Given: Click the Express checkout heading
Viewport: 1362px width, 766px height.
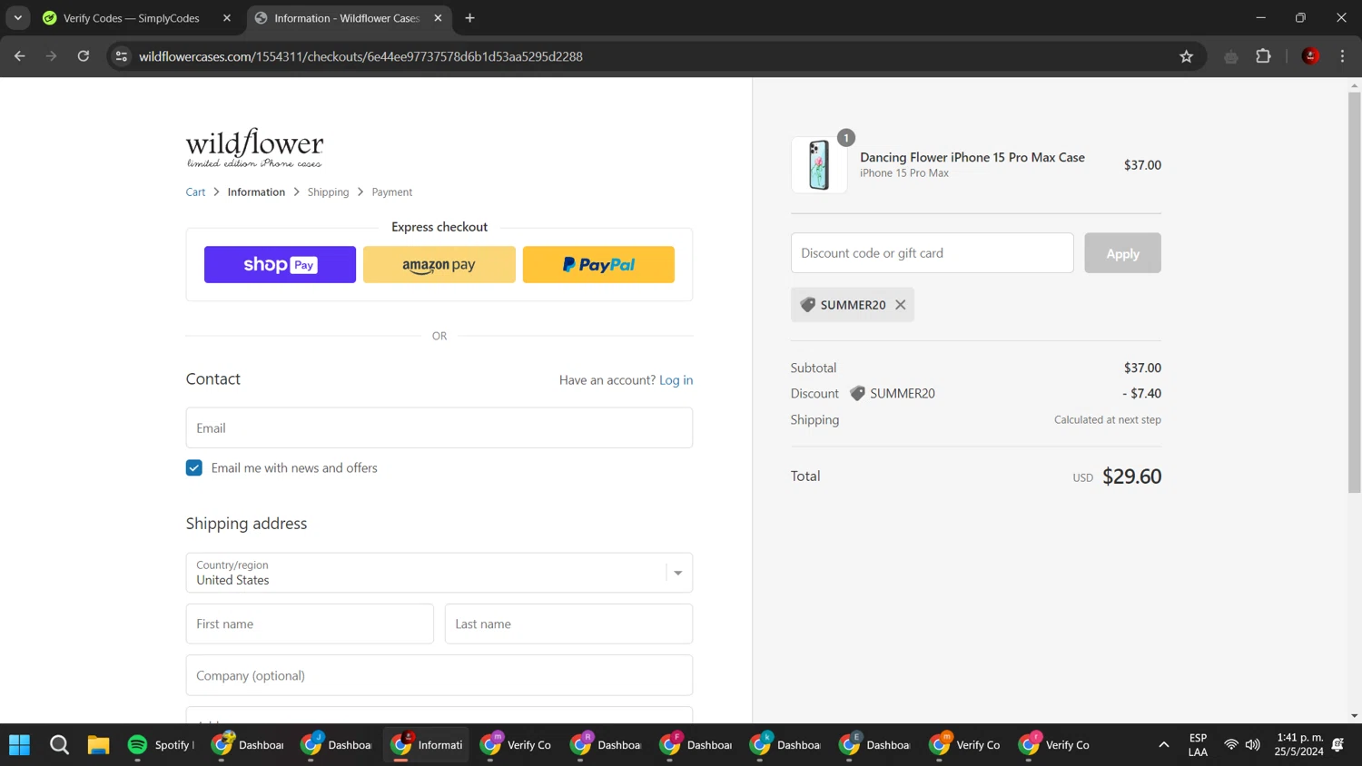Looking at the screenshot, I should (439, 227).
